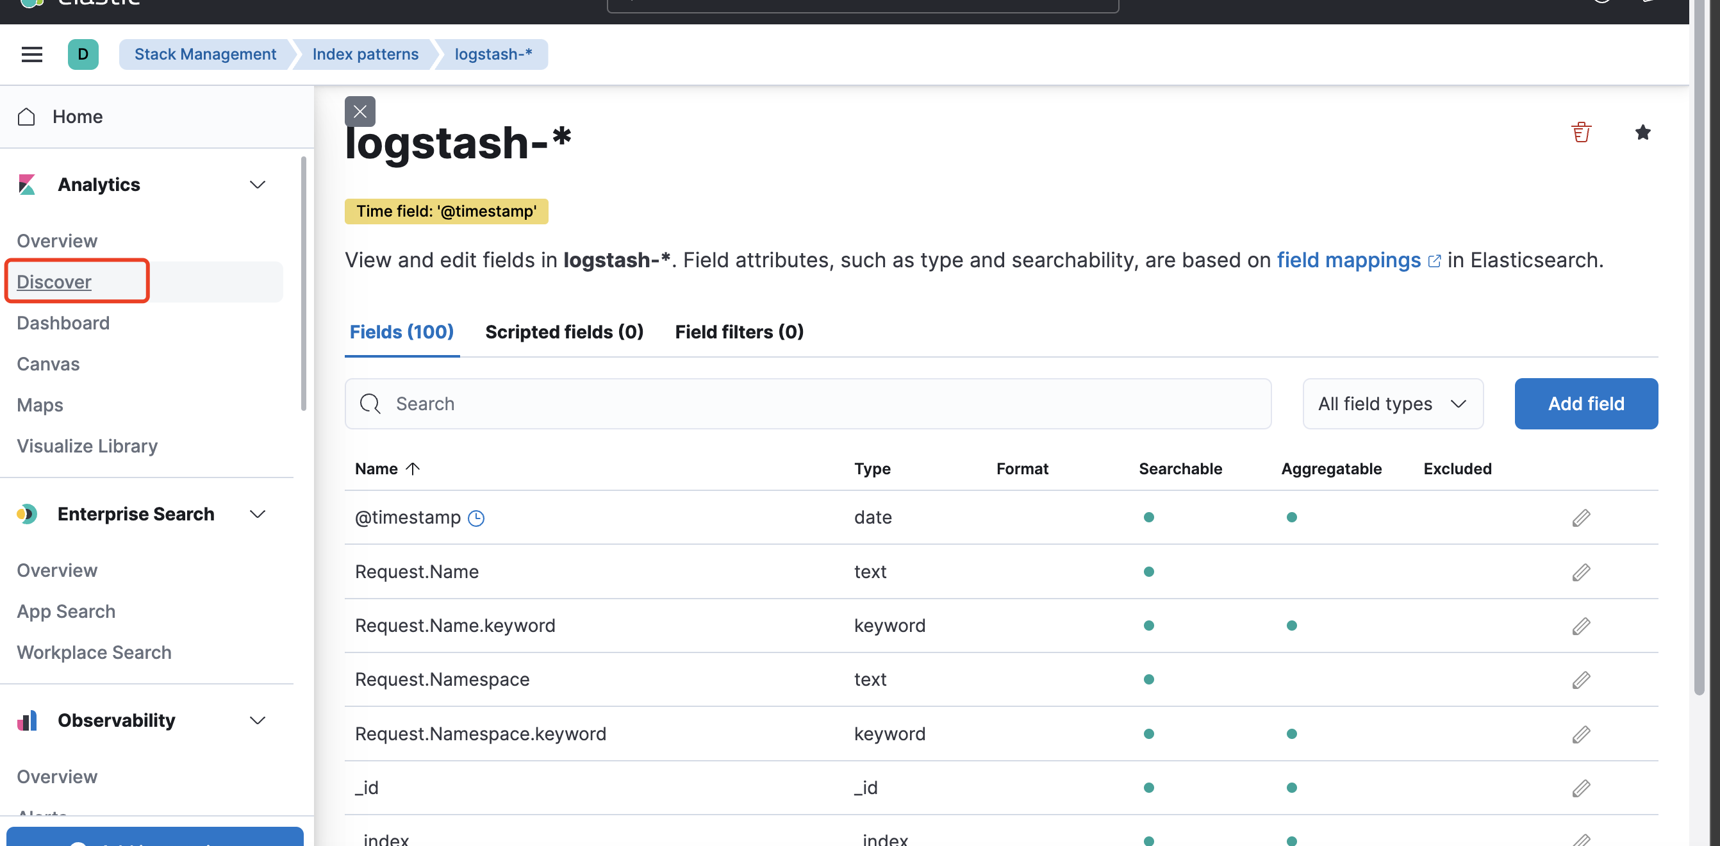Set default index with star icon
Viewport: 1720px width, 846px height.
point(1642,132)
